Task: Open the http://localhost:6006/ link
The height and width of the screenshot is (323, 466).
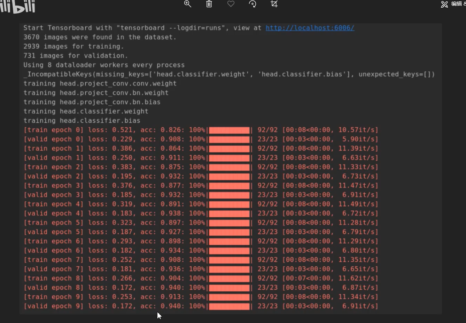Action: point(310,28)
